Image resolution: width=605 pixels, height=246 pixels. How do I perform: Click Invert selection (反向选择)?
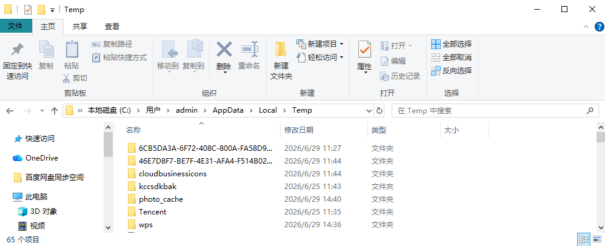(452, 70)
